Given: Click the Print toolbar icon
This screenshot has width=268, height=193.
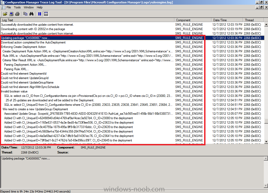Looking at the screenshot, I should (17, 14).
